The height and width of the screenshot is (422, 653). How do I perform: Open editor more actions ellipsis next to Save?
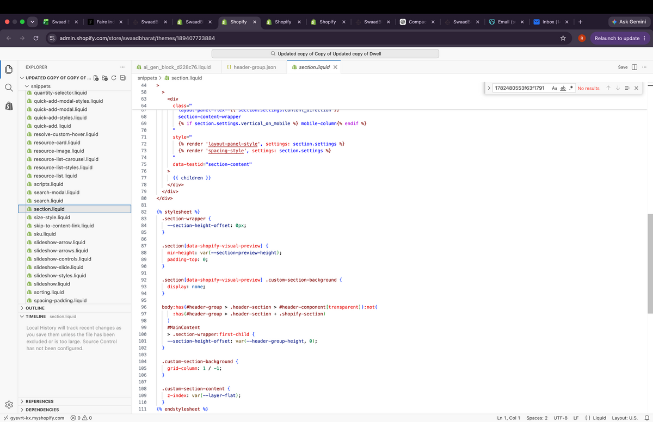644,67
